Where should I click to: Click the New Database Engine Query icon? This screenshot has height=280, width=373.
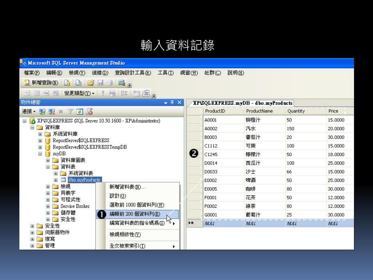point(67,83)
